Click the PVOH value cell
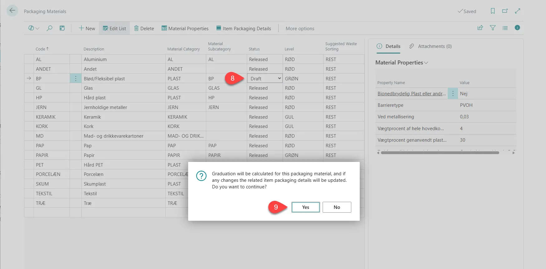The width and height of the screenshot is (546, 269). 487,105
